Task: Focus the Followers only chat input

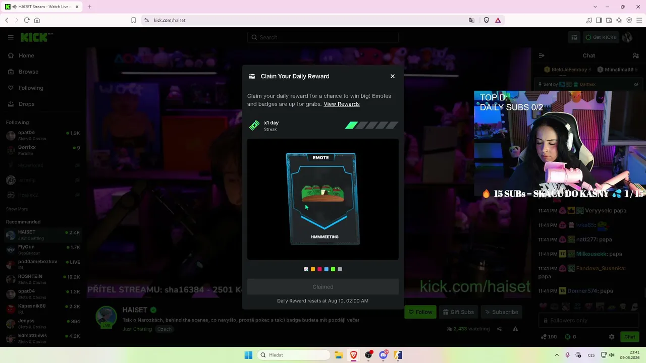Action: coord(588,320)
